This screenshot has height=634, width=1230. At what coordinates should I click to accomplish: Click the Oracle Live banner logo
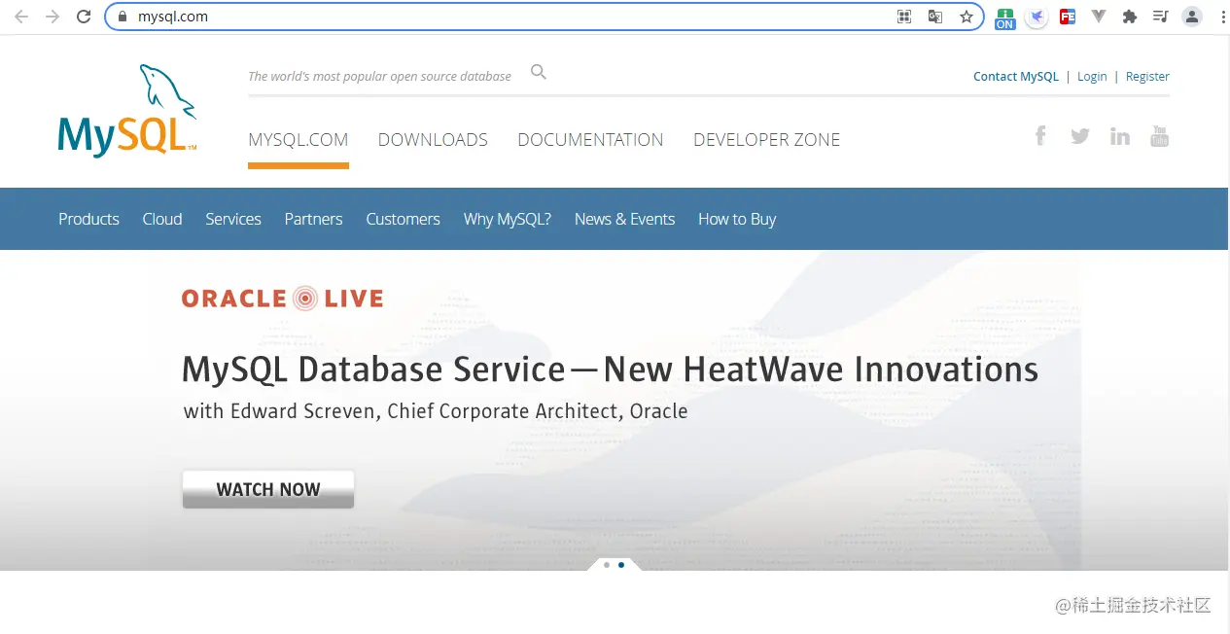(x=282, y=299)
